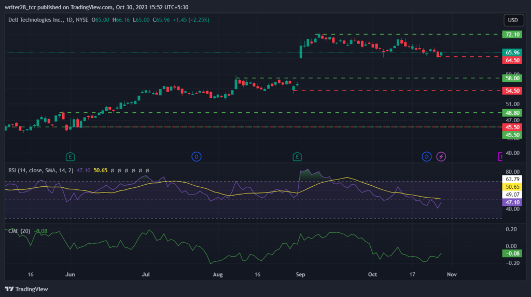Click the CMF (20) indicator legend
This screenshot has height=297, width=531.
coord(19,231)
